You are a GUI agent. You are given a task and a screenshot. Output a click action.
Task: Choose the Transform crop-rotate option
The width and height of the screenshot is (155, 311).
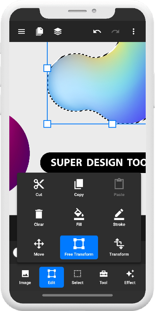point(119,247)
